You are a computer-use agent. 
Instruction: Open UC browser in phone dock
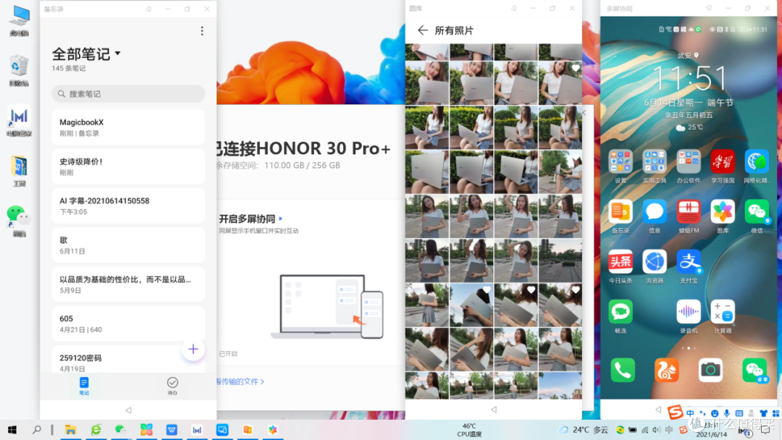(666, 371)
